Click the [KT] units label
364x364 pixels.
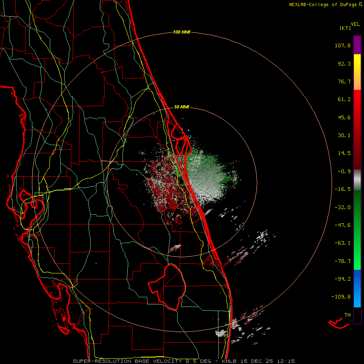pyautogui.click(x=345, y=28)
